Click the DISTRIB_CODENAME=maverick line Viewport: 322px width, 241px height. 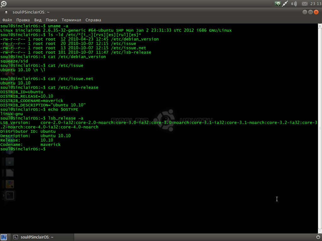(x=32, y=101)
